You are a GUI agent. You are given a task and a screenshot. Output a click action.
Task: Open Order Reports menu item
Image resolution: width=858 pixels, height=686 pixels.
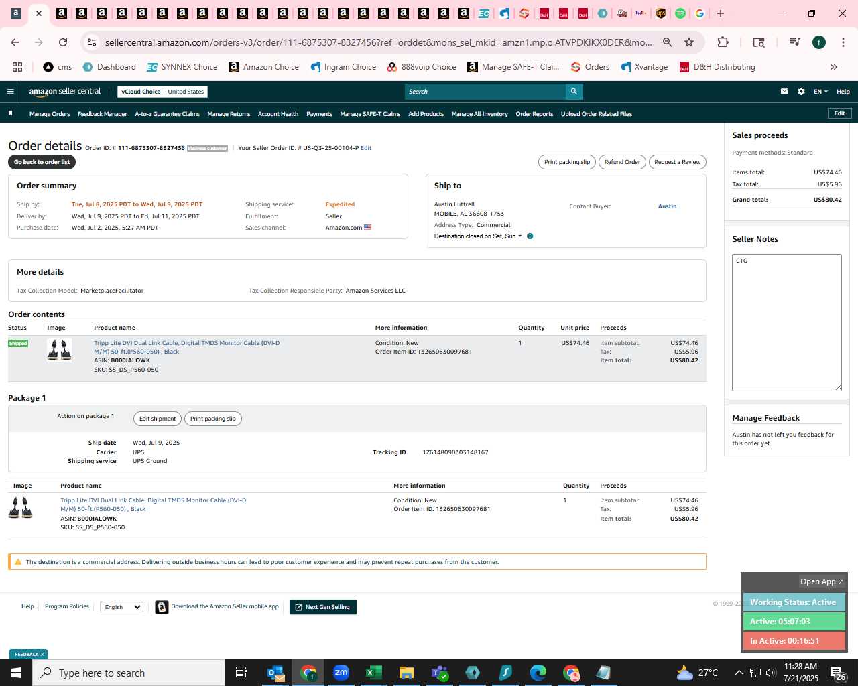pyautogui.click(x=534, y=114)
